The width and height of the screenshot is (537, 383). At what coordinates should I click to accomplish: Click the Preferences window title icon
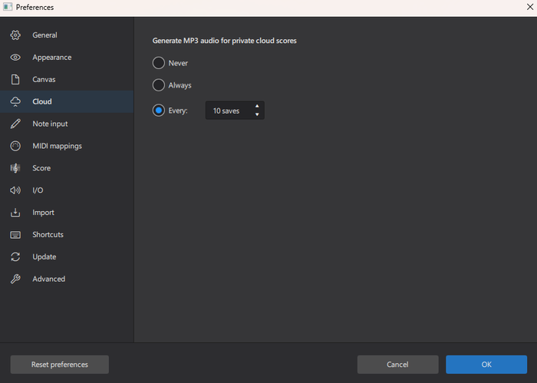[8, 7]
